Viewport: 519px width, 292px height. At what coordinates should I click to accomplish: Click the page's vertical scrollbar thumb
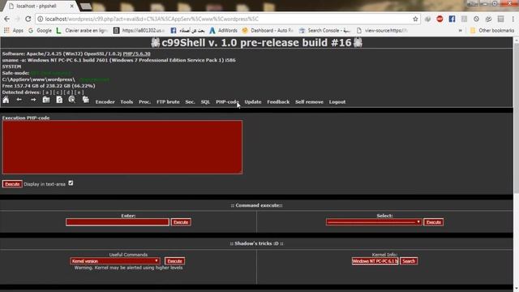[516, 118]
